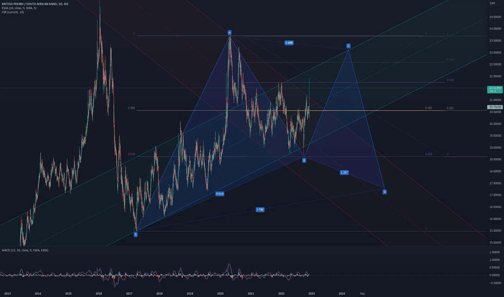Click the ratio label on the X-D leg
The image size is (504, 297).
click(x=260, y=210)
